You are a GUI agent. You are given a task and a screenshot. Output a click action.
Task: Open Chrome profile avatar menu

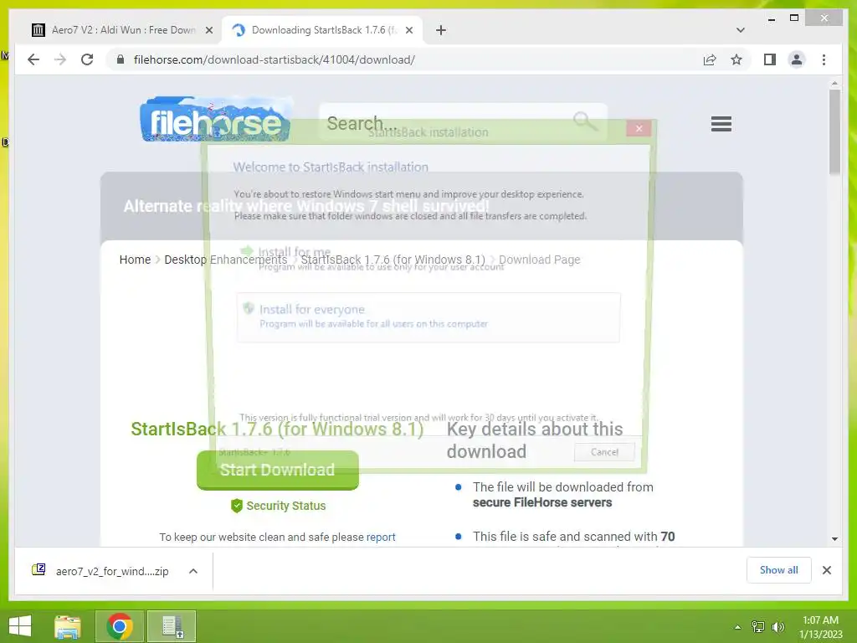(x=797, y=59)
